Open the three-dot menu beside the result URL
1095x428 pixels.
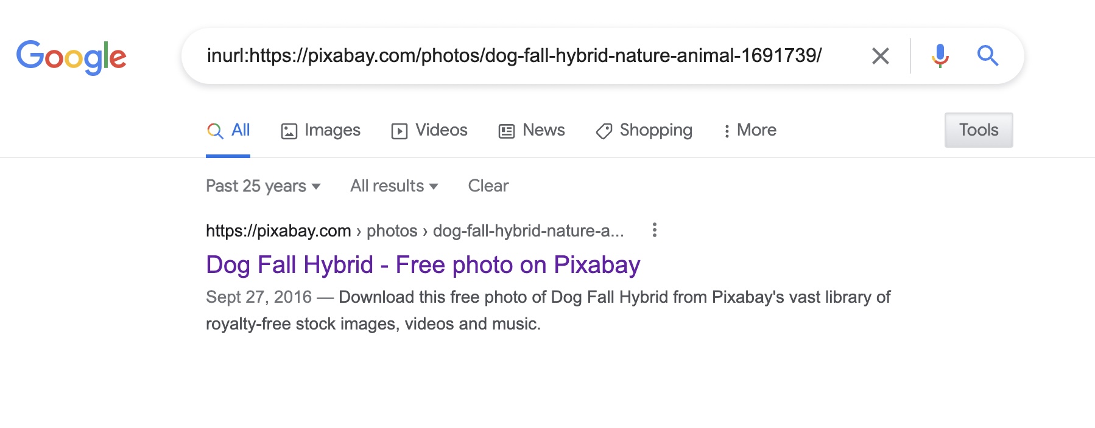[654, 230]
